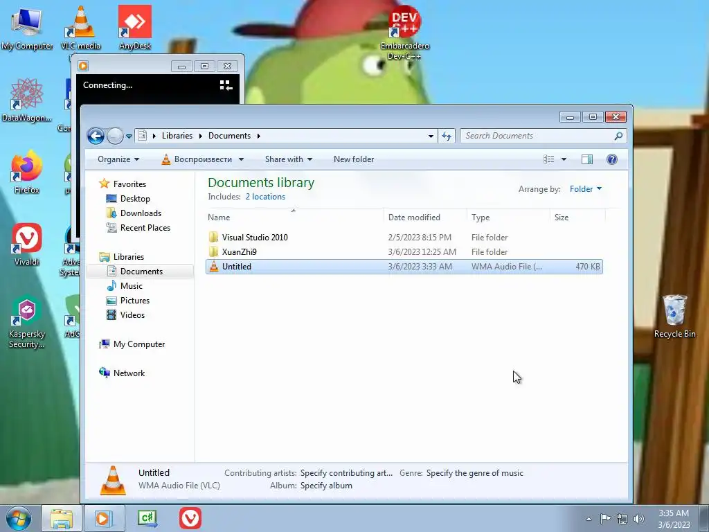Open Desktop in the navigation pane
The width and height of the screenshot is (709, 532).
coord(135,199)
